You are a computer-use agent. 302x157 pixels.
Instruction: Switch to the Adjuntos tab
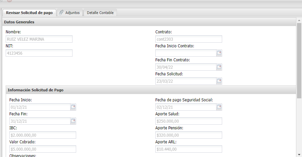pyautogui.click(x=72, y=13)
